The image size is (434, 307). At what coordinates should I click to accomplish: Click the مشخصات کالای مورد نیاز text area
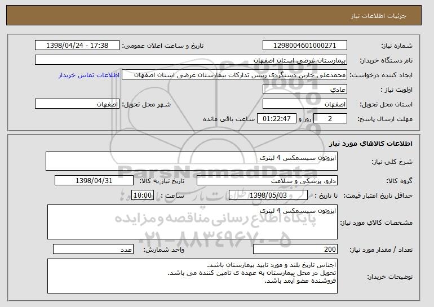192,222
